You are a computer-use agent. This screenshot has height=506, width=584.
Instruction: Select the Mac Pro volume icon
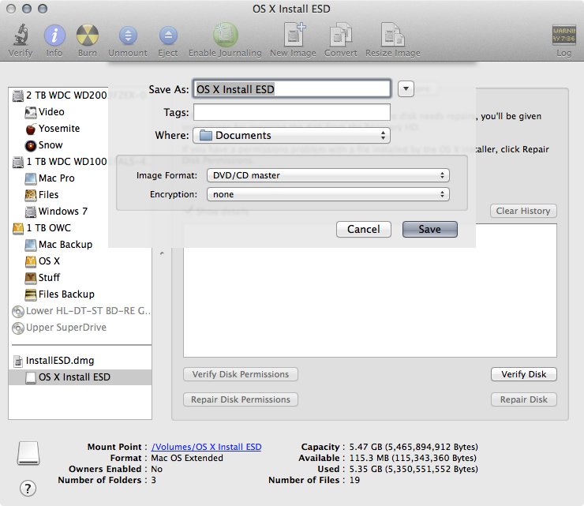(x=31, y=178)
